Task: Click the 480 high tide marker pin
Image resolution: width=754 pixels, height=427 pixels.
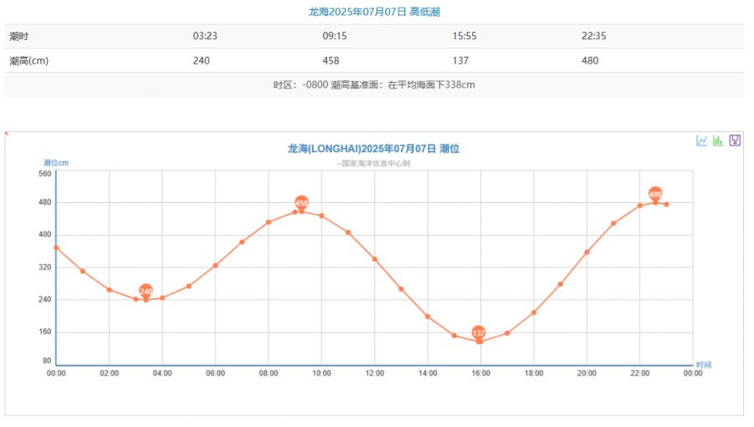Action: coord(655,194)
